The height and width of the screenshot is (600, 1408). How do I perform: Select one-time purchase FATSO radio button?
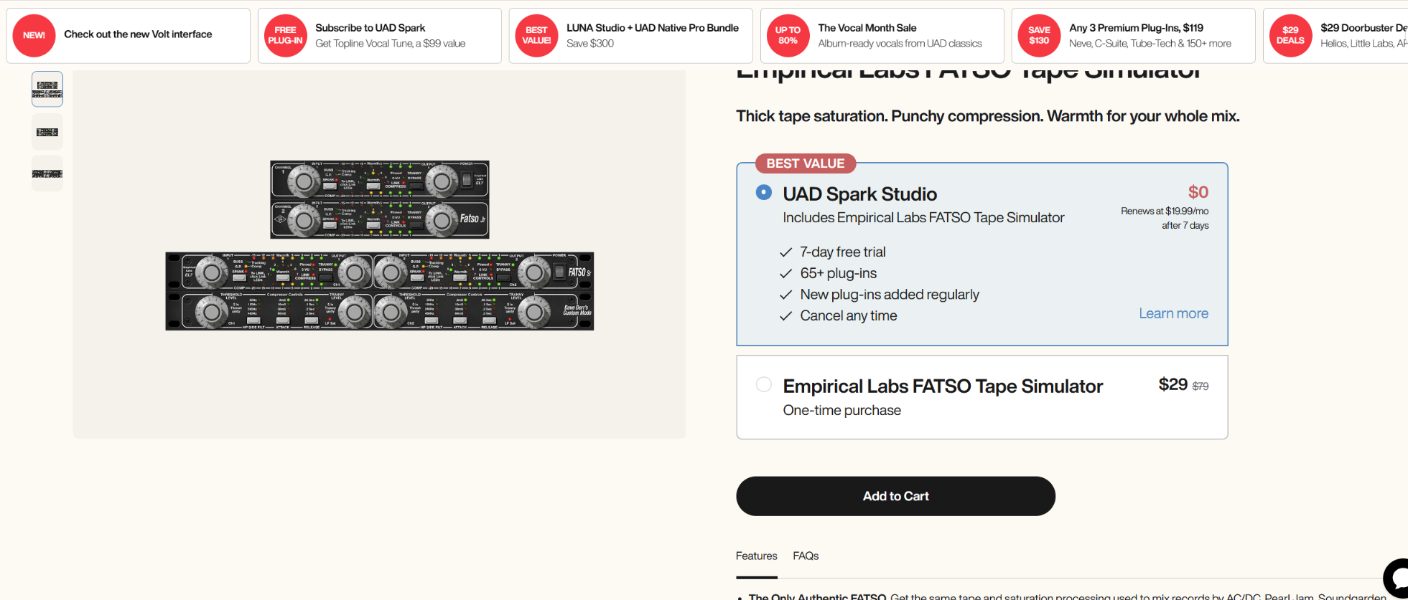click(764, 384)
